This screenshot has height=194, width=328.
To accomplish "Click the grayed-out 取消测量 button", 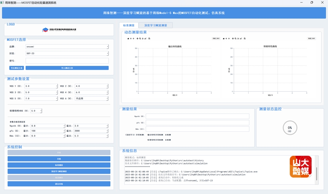I will (59, 178).
